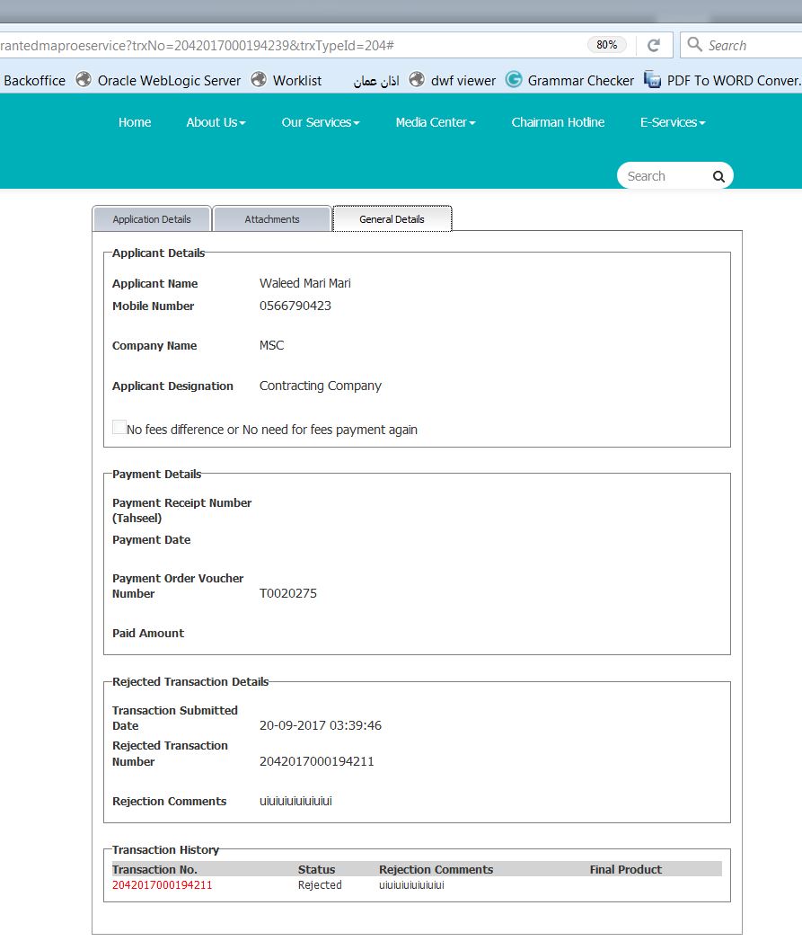Go to the Home menu item

[135, 122]
